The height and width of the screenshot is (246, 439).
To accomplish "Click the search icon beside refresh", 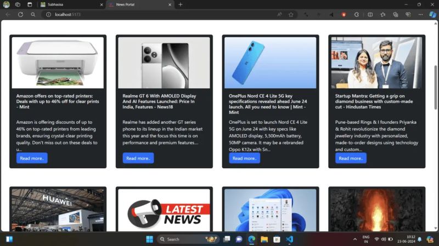I will (x=33, y=15).
